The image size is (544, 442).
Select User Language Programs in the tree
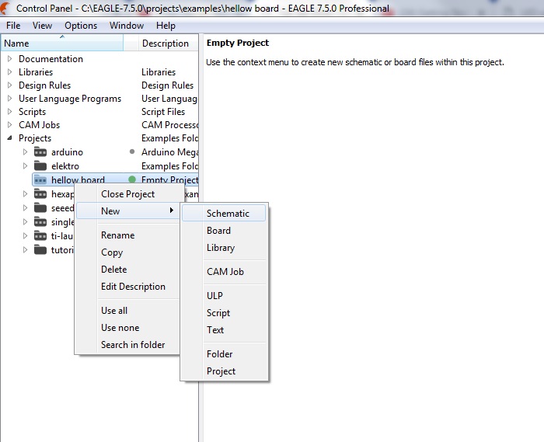pyautogui.click(x=70, y=99)
